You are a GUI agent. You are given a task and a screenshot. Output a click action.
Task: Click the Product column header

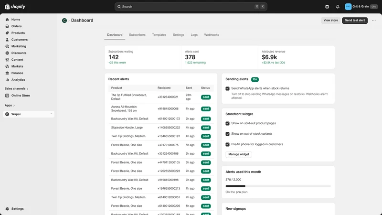pos(117,88)
